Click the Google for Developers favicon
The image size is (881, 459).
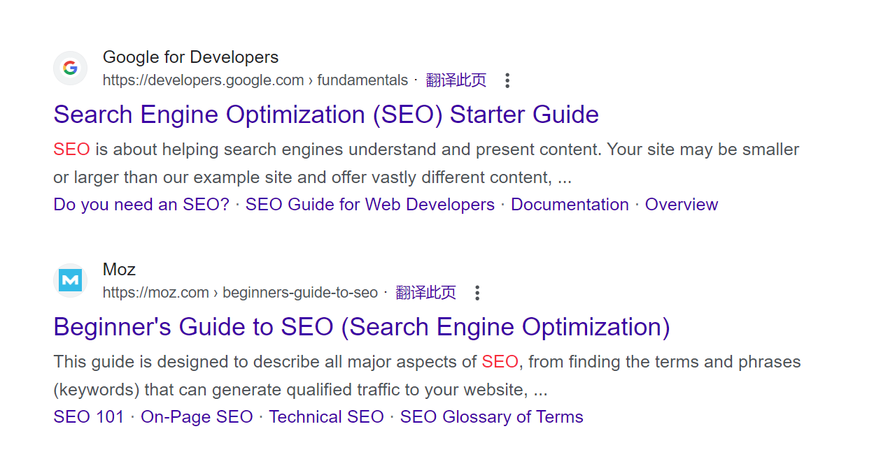pyautogui.click(x=70, y=68)
